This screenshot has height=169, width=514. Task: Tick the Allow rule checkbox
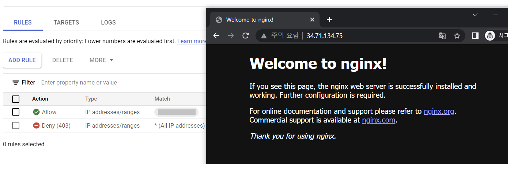(16, 112)
